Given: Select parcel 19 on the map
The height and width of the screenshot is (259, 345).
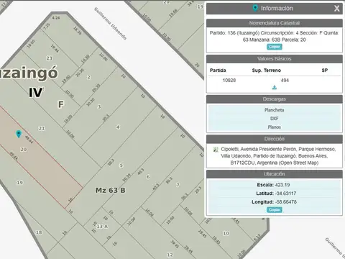Looking at the screenshot, I should 19,183.
